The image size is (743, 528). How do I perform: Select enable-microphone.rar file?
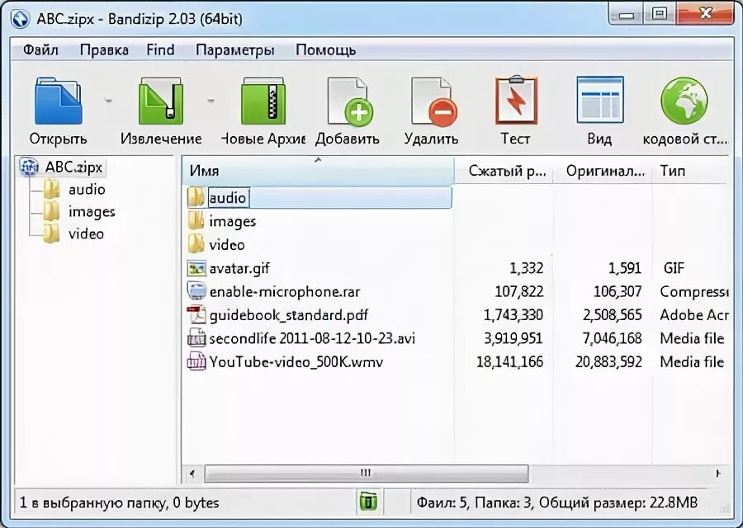pos(285,292)
